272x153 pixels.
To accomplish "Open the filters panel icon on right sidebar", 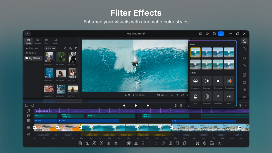I will (x=244, y=41).
